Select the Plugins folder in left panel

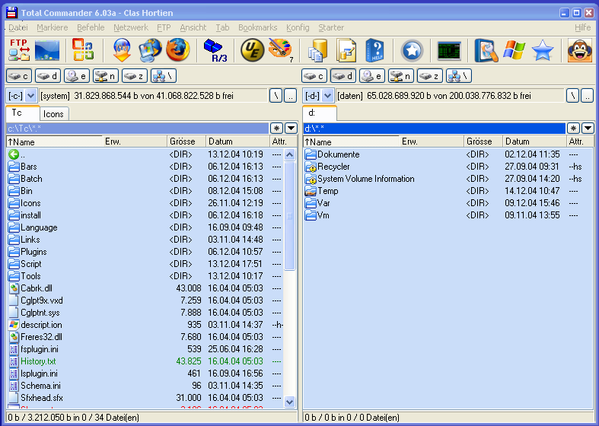click(x=145, y=252)
